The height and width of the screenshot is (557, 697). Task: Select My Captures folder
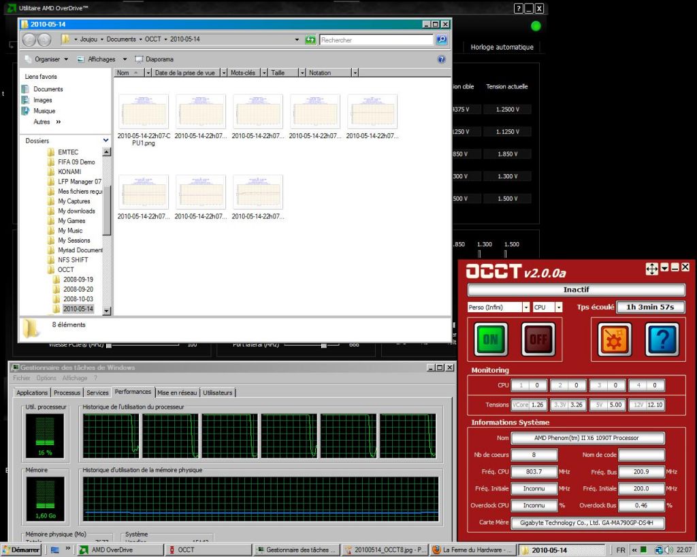point(74,201)
